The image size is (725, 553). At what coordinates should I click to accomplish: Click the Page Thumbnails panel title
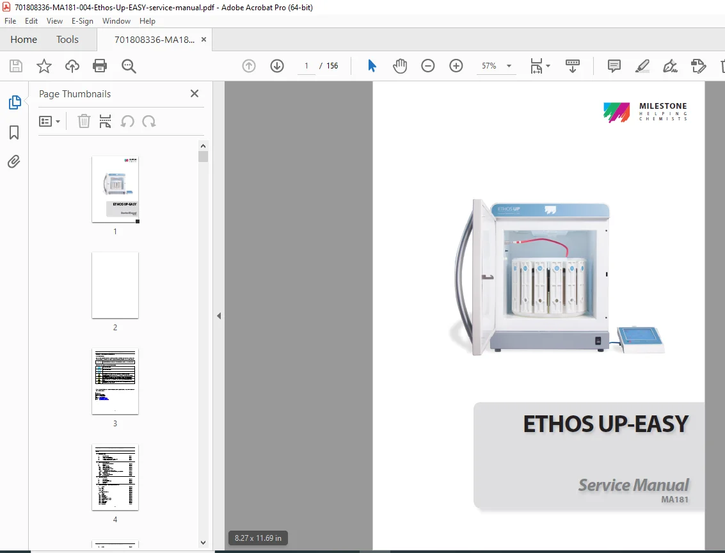pyautogui.click(x=75, y=94)
